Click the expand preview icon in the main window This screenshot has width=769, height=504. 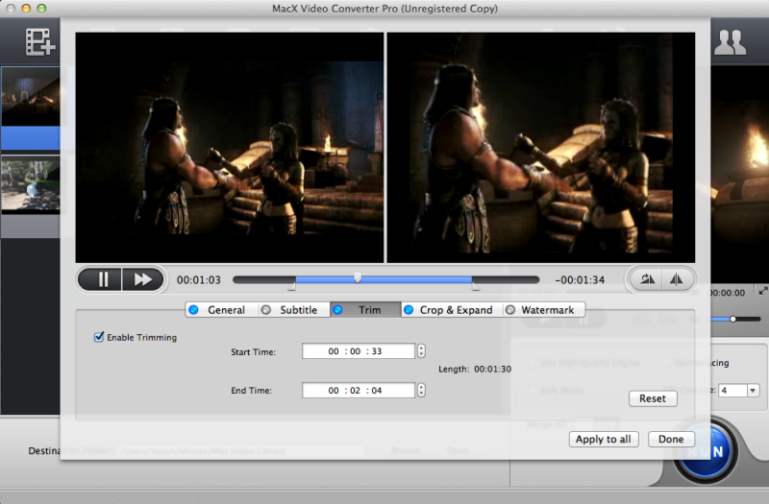(762, 291)
